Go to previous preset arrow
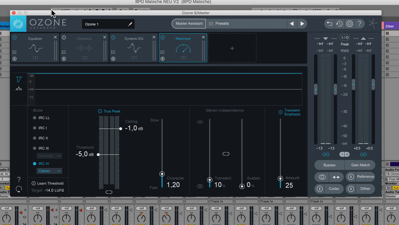399x225 pixels. (x=292, y=24)
